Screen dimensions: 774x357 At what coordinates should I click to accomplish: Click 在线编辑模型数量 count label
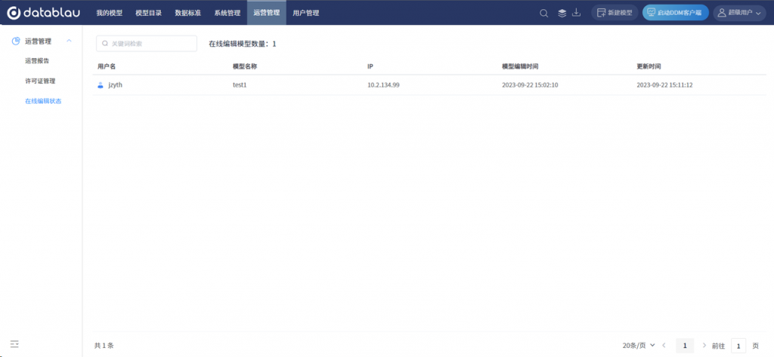click(x=243, y=44)
